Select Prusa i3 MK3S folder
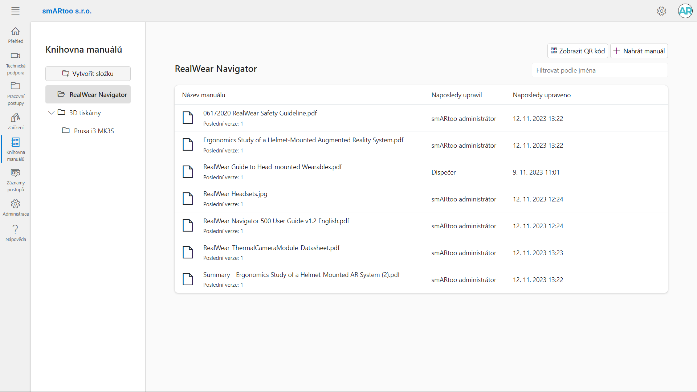 point(88,131)
